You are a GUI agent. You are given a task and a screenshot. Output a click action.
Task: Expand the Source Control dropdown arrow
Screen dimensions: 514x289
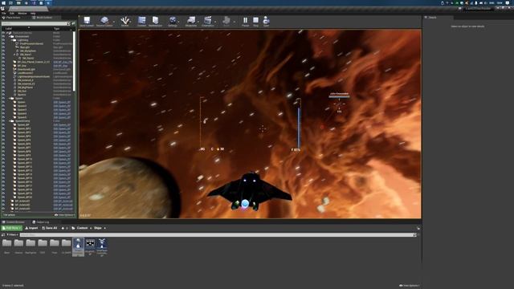(x=114, y=22)
